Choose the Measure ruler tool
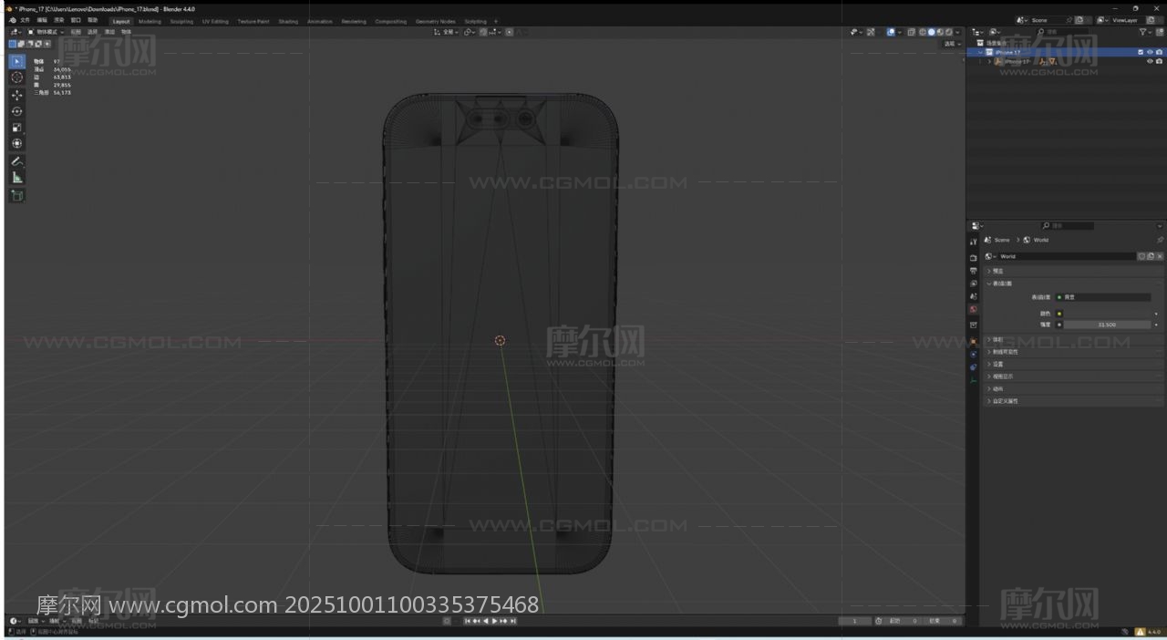Screen dimensions: 1167x640 pyautogui.click(x=16, y=178)
